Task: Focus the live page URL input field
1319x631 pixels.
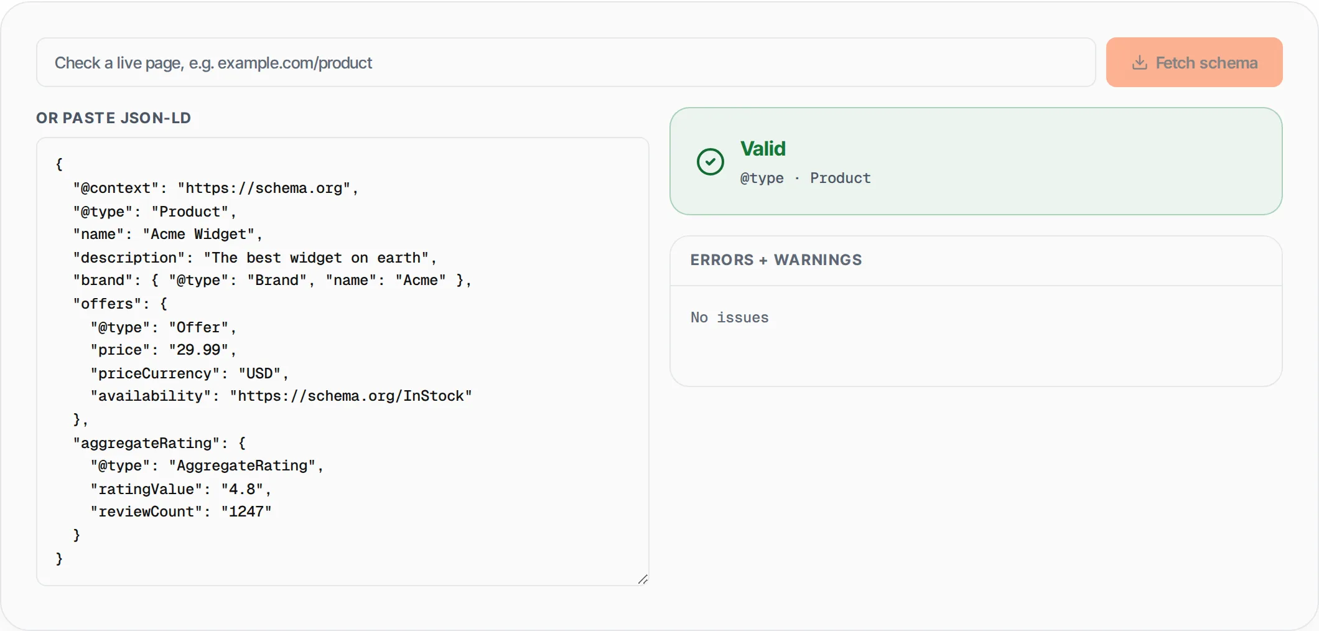Action: pos(566,62)
